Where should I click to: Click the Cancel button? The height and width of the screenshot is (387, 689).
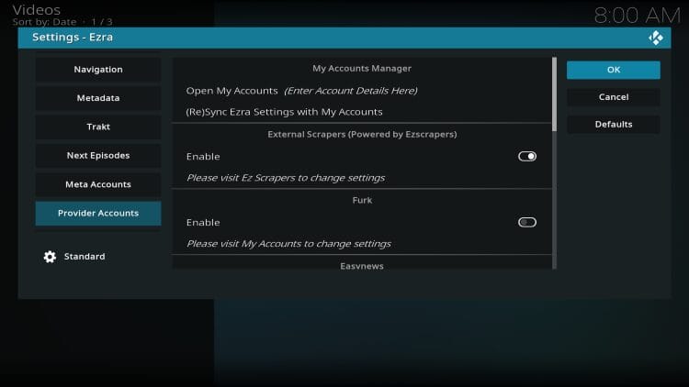pos(614,97)
